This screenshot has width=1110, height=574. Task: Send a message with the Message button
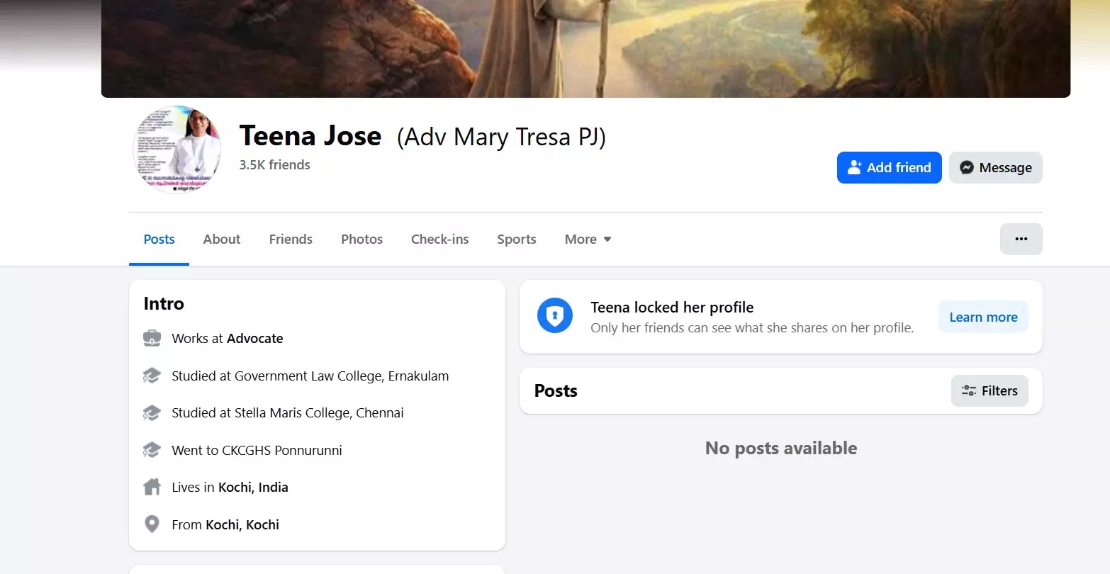[x=995, y=168]
